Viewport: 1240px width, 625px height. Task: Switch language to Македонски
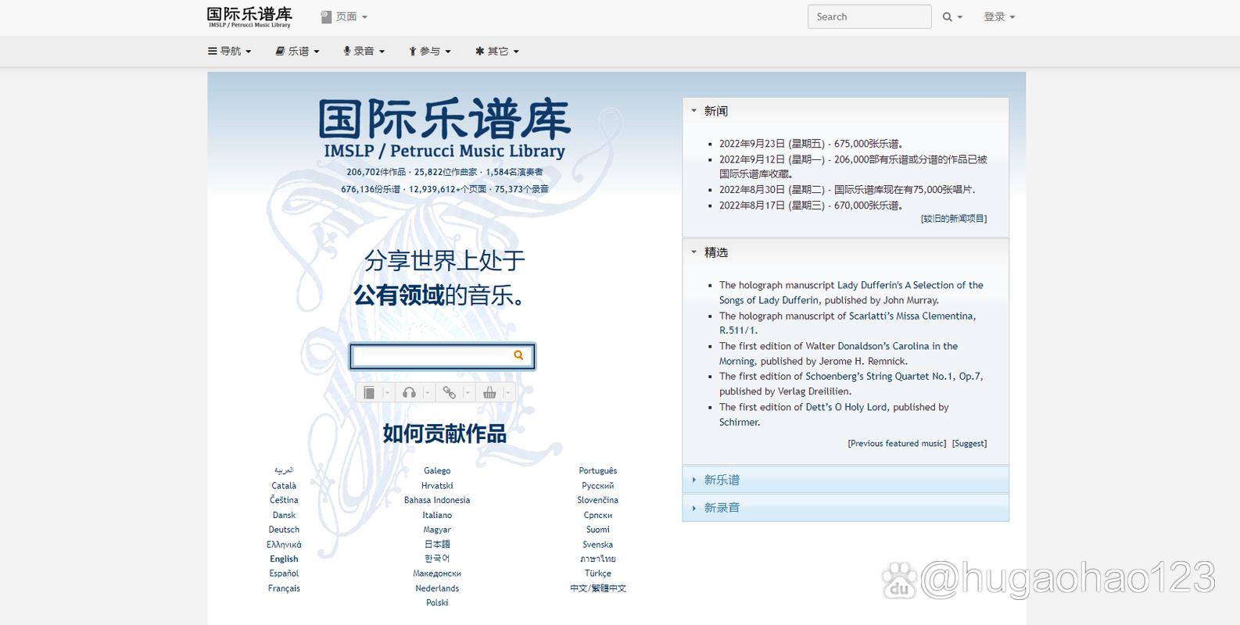tap(437, 573)
